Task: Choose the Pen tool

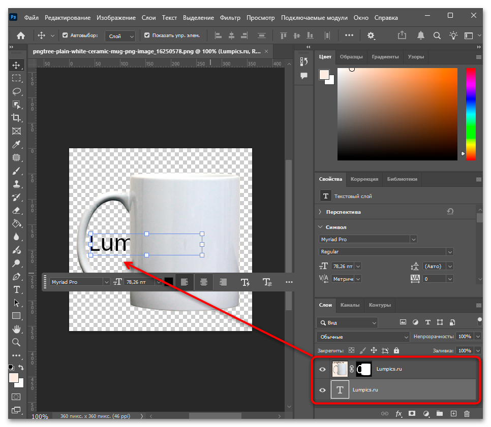Action: click(x=16, y=277)
